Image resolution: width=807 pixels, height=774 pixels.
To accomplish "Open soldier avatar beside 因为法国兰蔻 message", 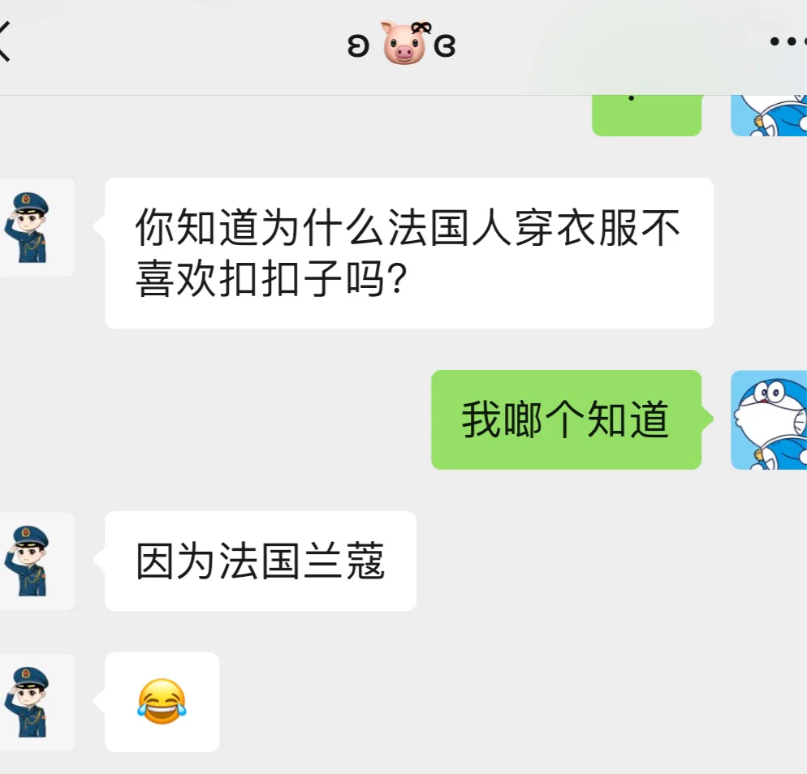I will (x=36, y=561).
